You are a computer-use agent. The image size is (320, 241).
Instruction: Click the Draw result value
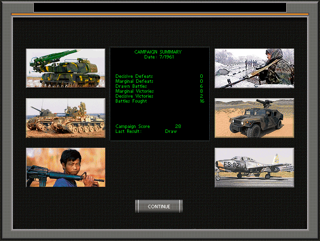tap(171, 131)
